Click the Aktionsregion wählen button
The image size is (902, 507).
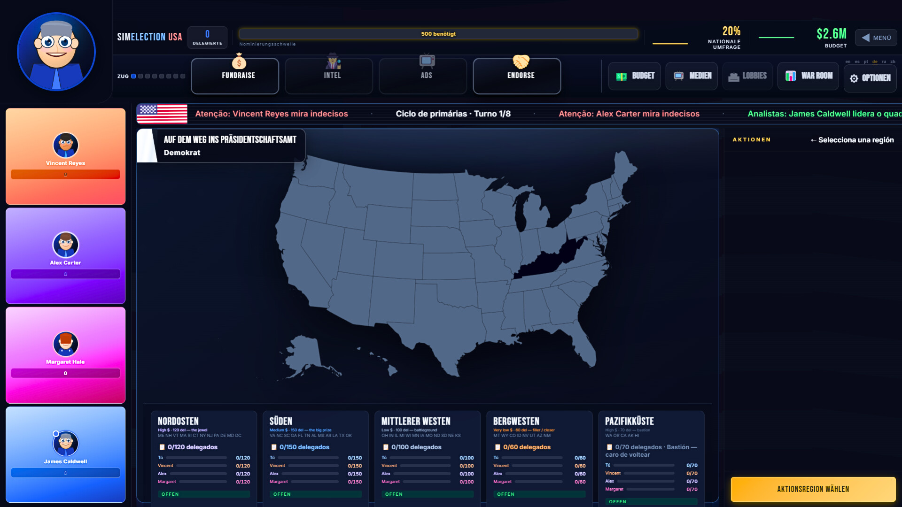813,489
